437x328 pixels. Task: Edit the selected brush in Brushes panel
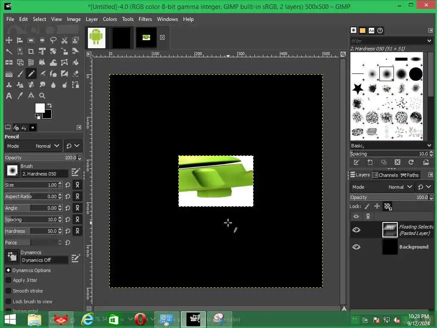point(356,162)
